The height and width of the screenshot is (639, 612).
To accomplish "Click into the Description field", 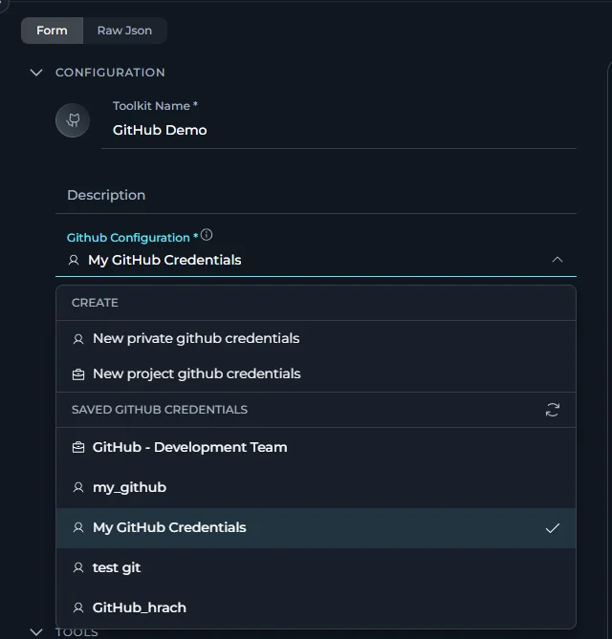I will 316,195.
